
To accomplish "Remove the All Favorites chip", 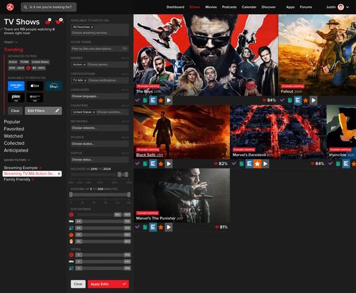I will pyautogui.click(x=92, y=27).
